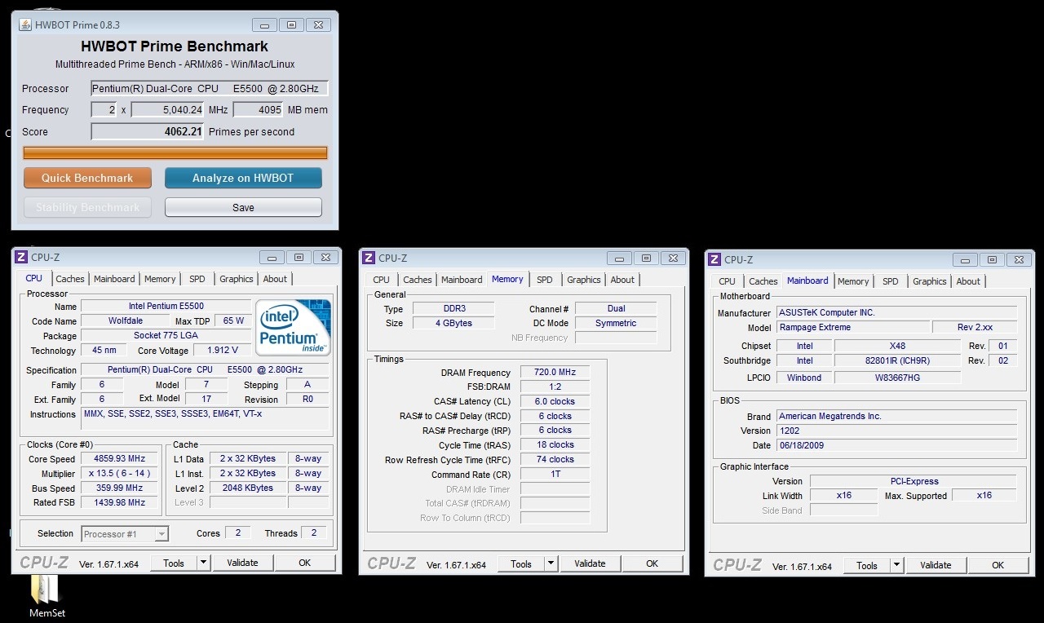This screenshot has height=623, width=1044.
Task: Start the Quick Benchmark
Action: 87,178
